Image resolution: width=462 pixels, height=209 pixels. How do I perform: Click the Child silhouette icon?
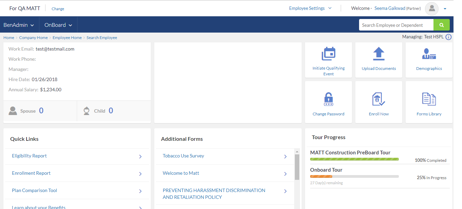(86, 110)
